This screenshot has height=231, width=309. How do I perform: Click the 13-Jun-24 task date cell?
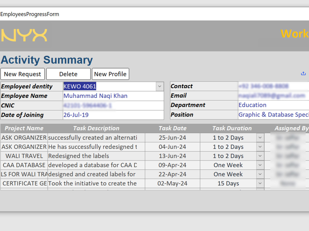172,156
